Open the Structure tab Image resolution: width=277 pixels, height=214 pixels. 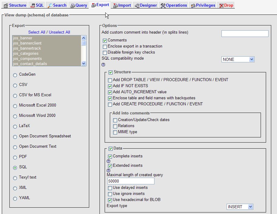(x=15, y=5)
